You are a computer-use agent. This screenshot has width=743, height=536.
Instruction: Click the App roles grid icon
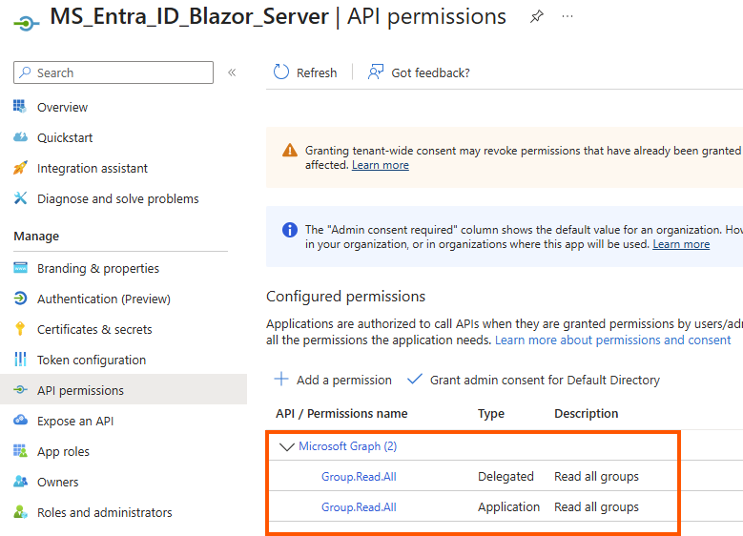(x=20, y=451)
